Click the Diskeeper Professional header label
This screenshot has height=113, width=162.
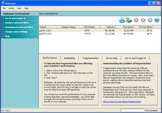click(16, 14)
